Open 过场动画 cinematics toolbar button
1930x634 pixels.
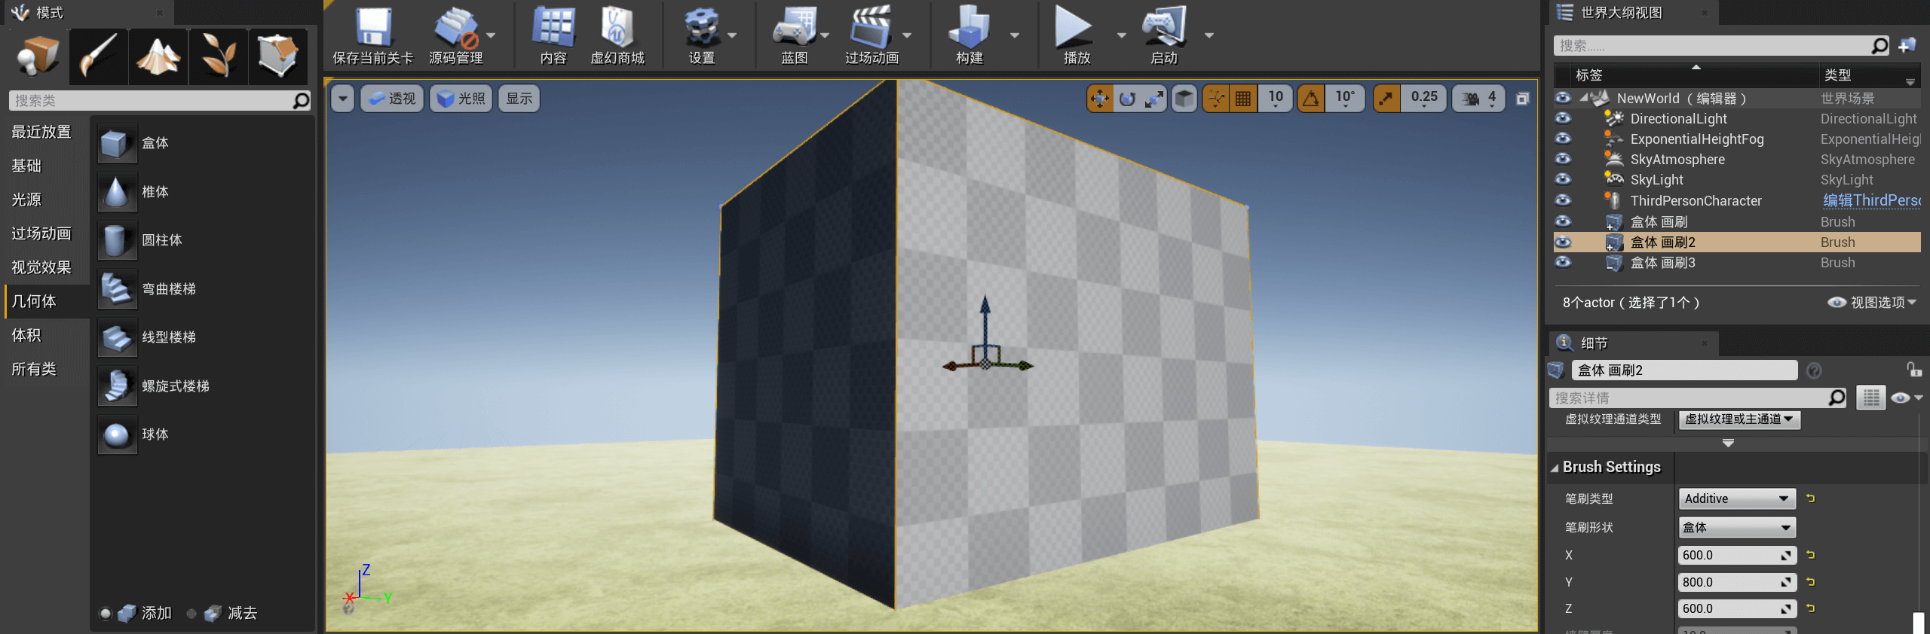click(872, 35)
